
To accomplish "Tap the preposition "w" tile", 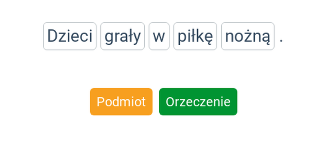I will [x=159, y=36].
